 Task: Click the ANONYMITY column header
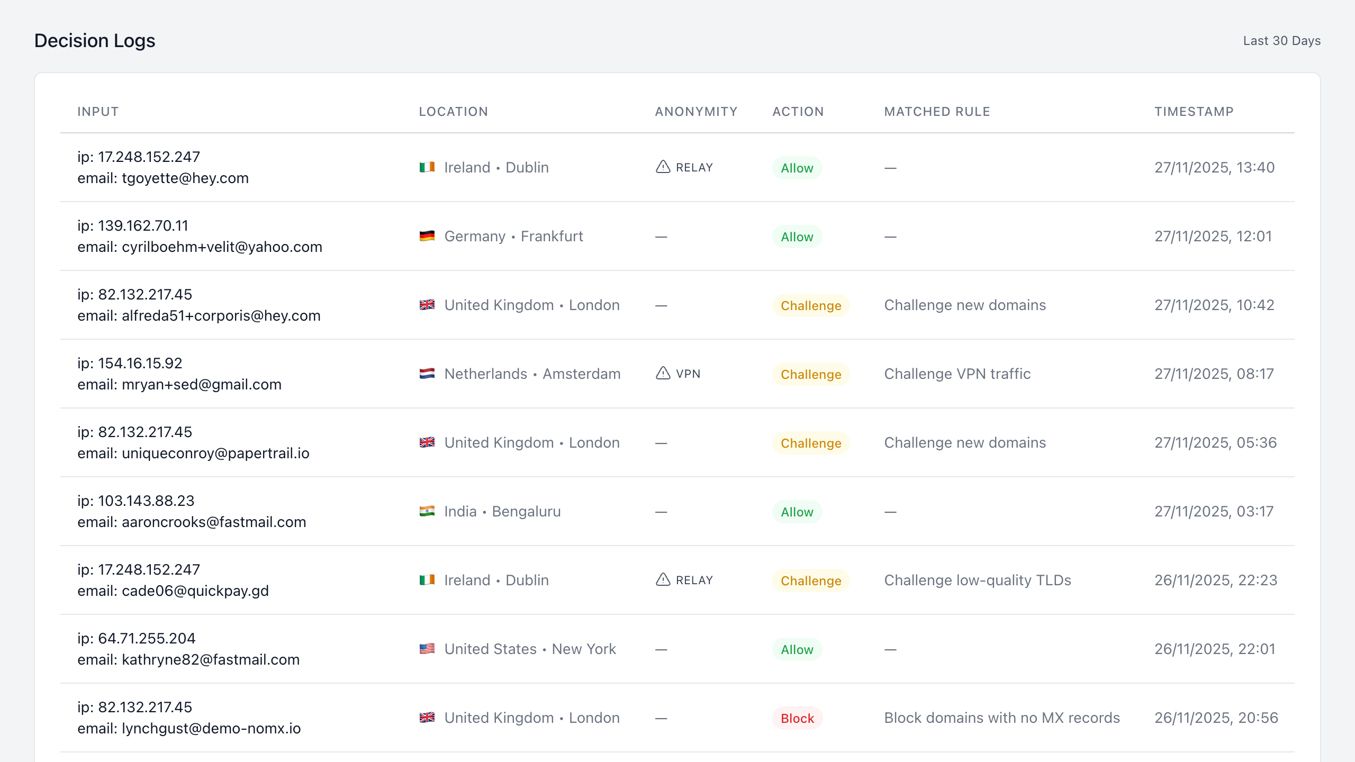tap(695, 111)
